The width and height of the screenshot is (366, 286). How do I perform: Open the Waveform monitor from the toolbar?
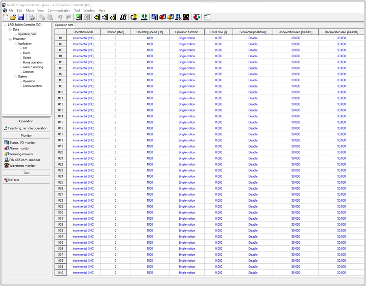[186, 17]
